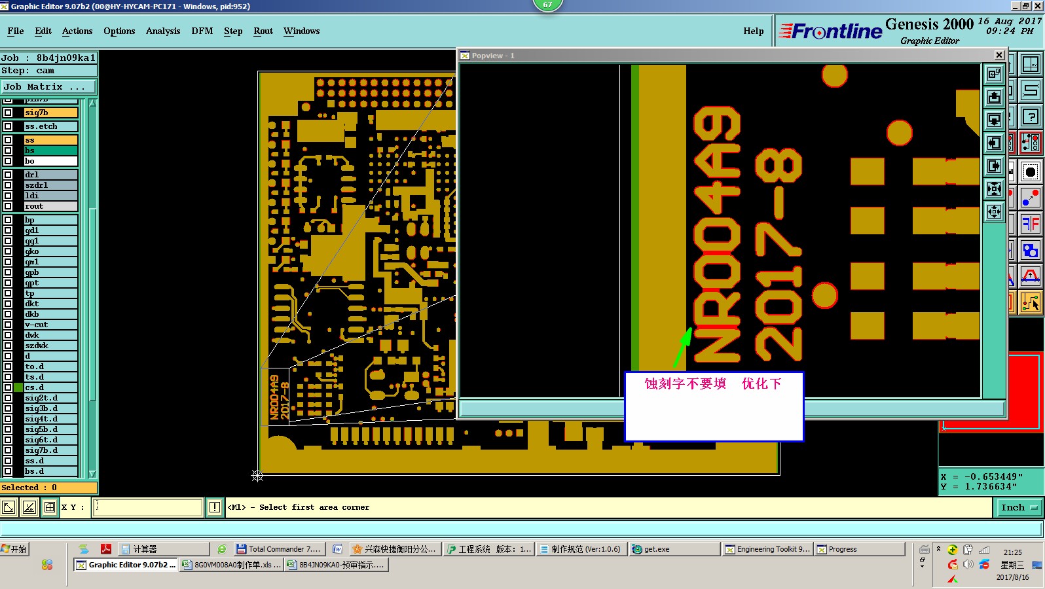1045x589 pixels.
Task: Click layer list scroll down arrow
Action: coord(92,474)
